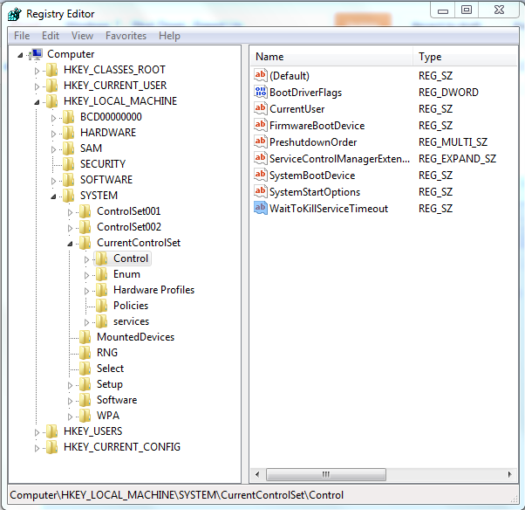Viewport: 525px width, 510px height.
Task: Expand the ControlSet001 node arrow
Action: (70, 212)
